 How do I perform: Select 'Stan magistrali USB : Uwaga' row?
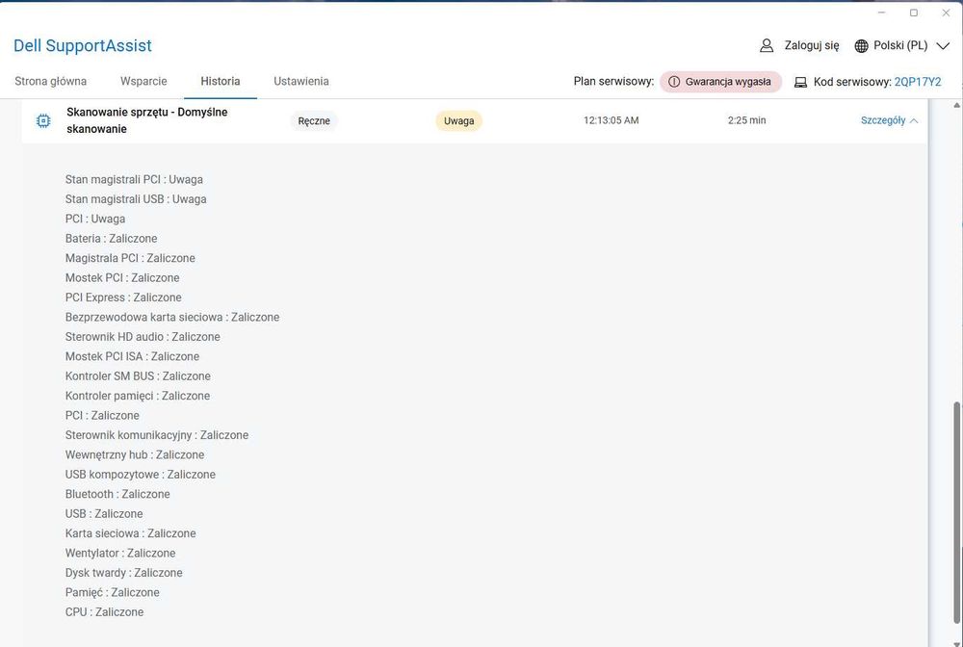click(136, 199)
